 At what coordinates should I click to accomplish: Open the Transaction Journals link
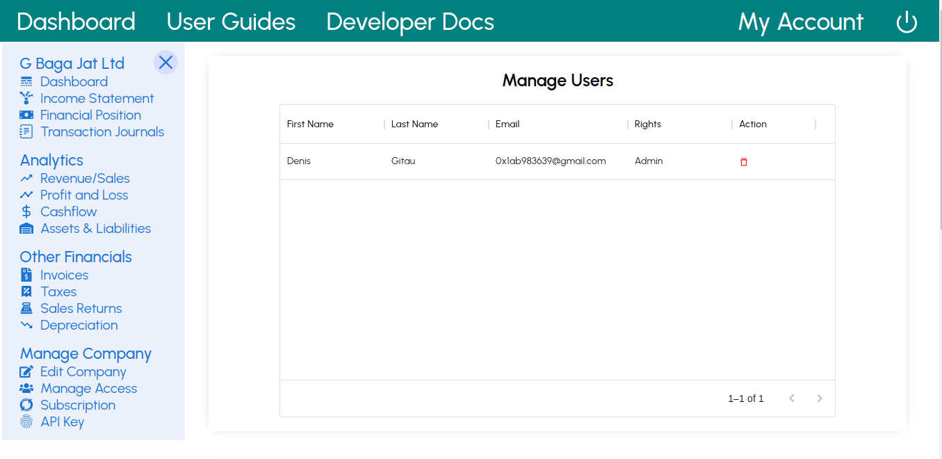[x=102, y=132]
